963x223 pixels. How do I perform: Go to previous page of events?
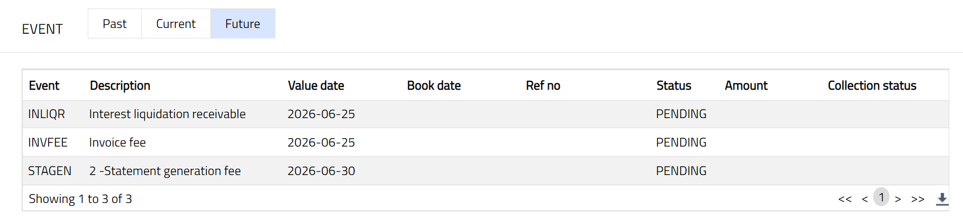865,199
